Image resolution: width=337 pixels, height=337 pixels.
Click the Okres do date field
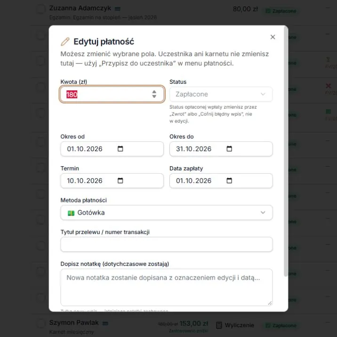point(221,149)
